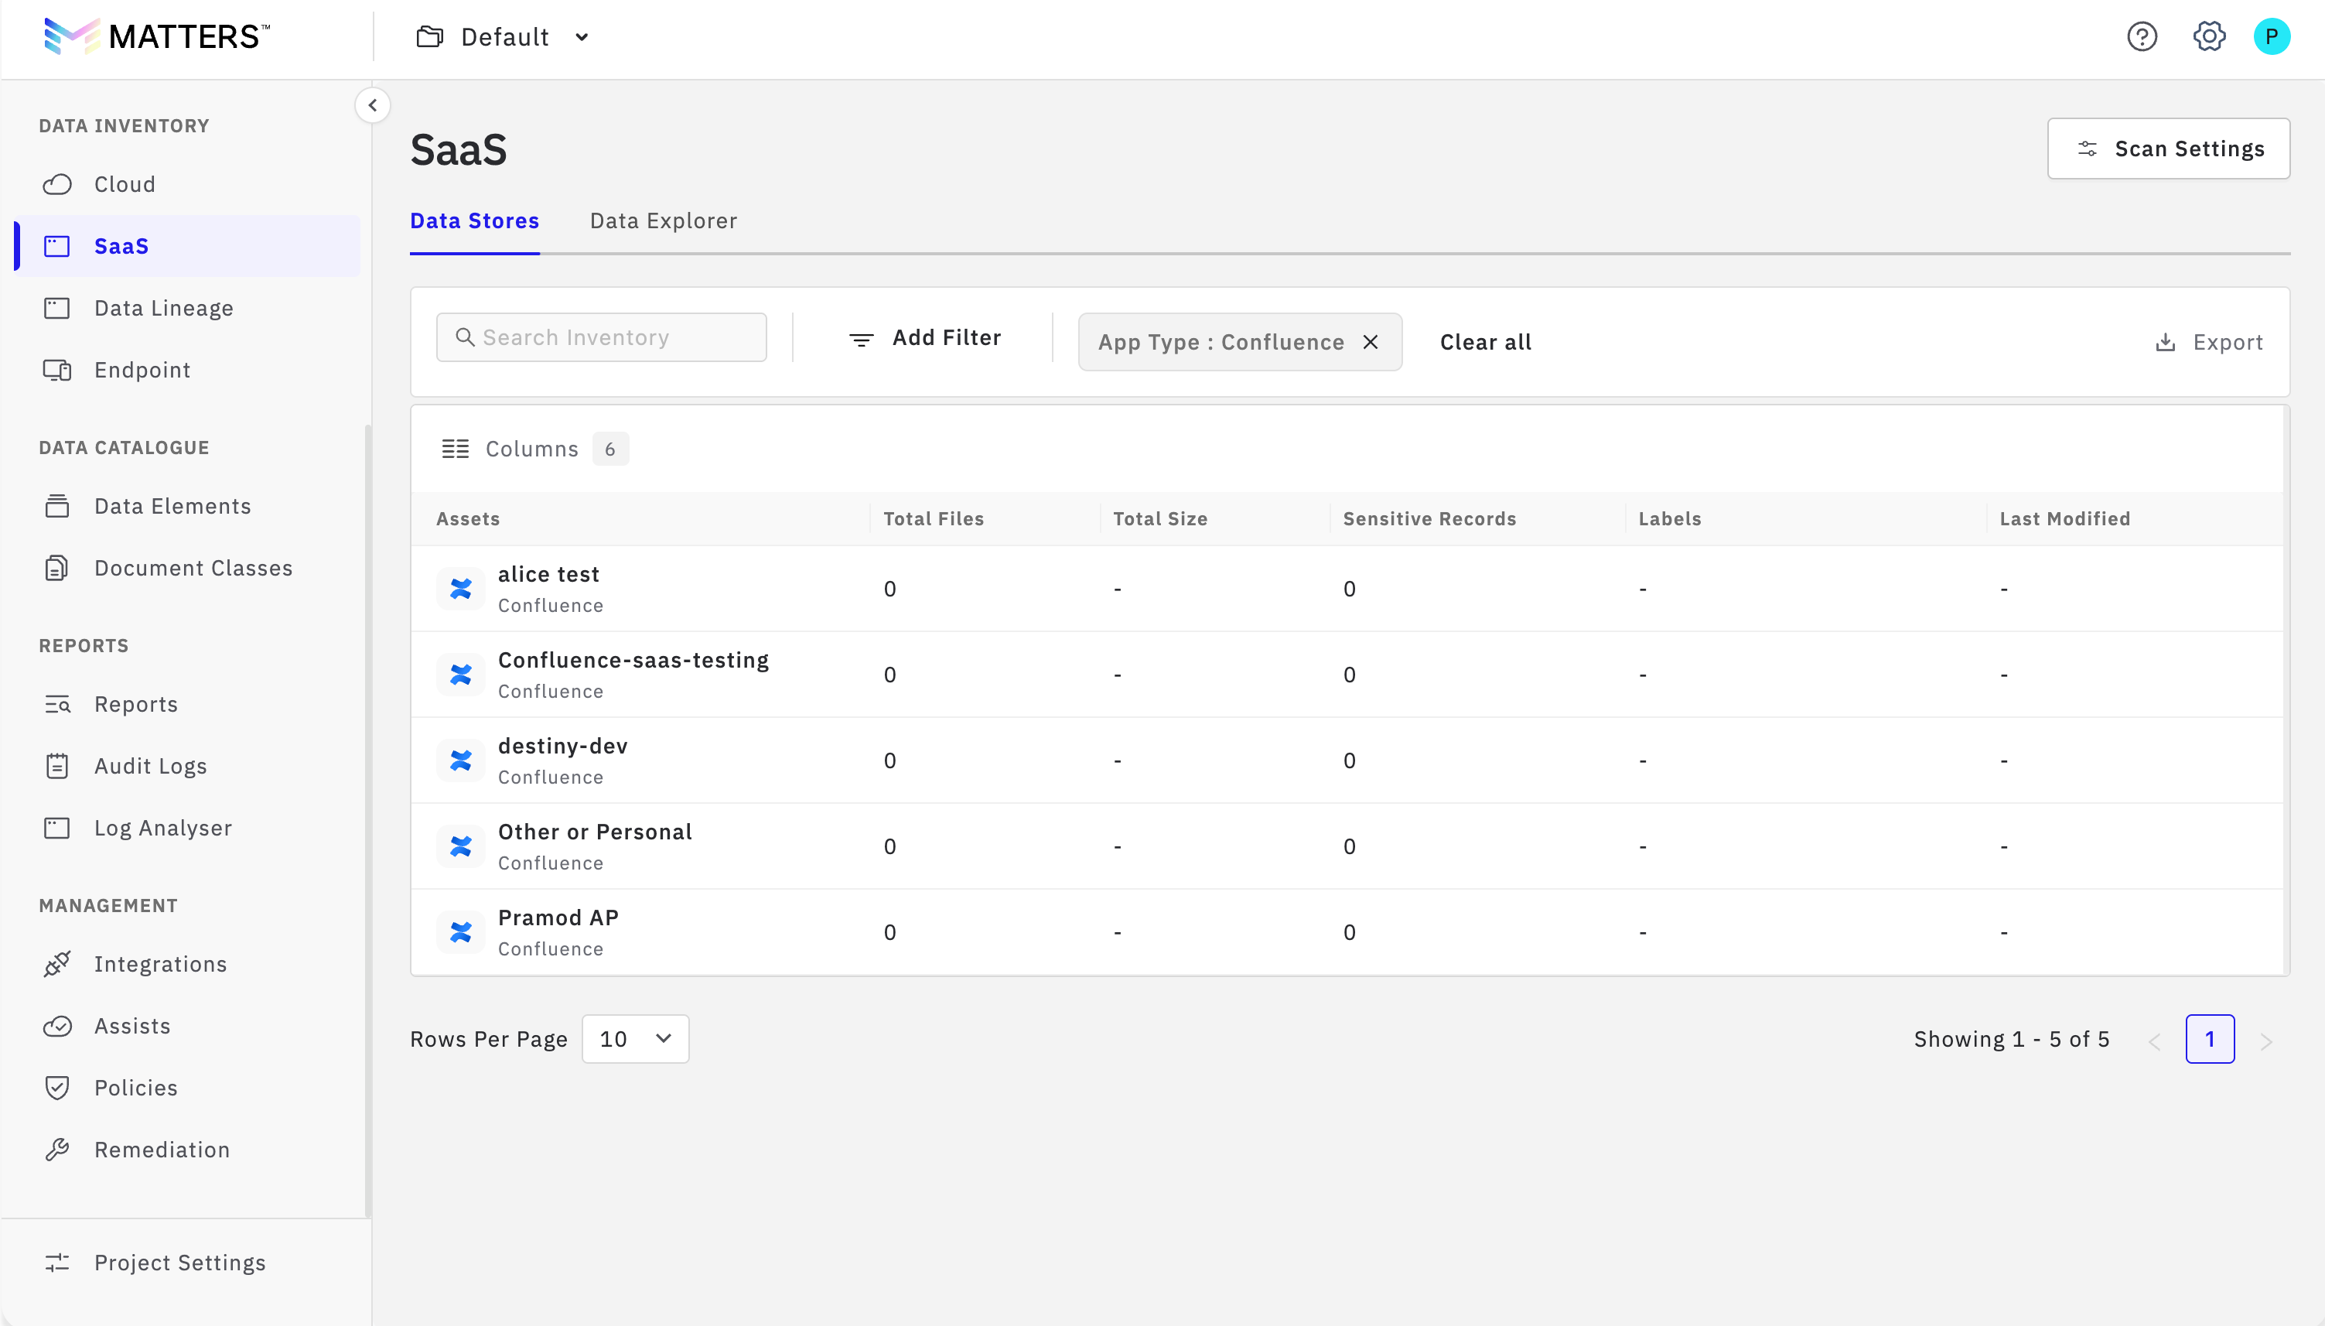Click the Total Size column header
The image size is (2325, 1326).
[1159, 518]
